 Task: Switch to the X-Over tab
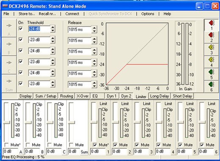pyautogui.click(x=82, y=96)
